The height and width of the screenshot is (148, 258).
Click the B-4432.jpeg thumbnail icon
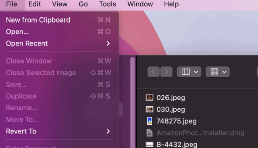[x=150, y=144]
